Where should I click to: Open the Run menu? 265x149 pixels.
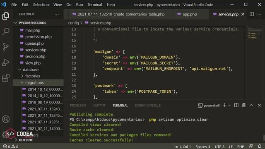coord(79,5)
